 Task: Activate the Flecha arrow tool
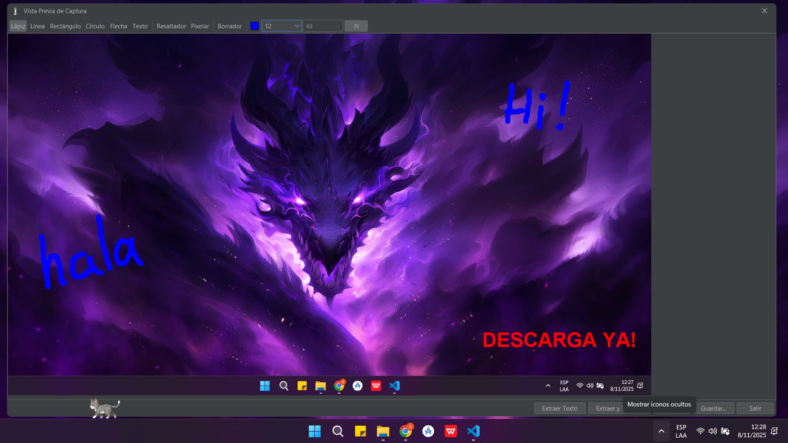118,26
